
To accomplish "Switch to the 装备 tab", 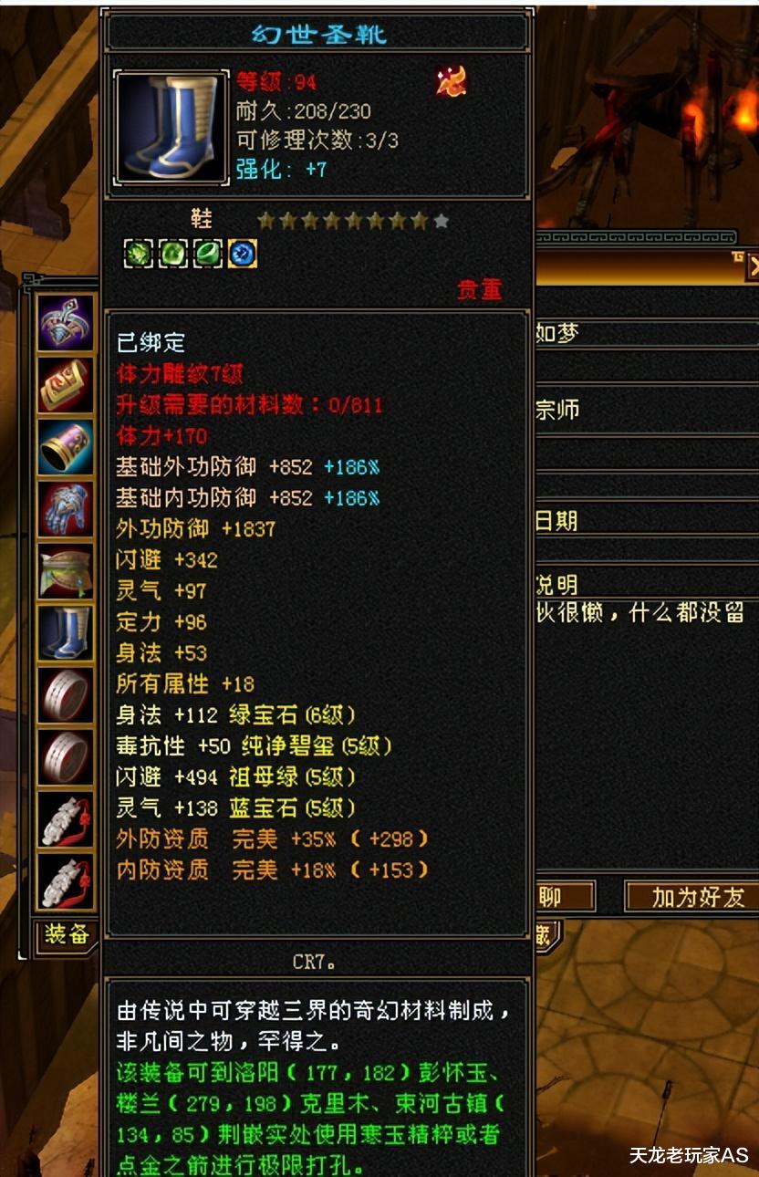I will pyautogui.click(x=67, y=935).
